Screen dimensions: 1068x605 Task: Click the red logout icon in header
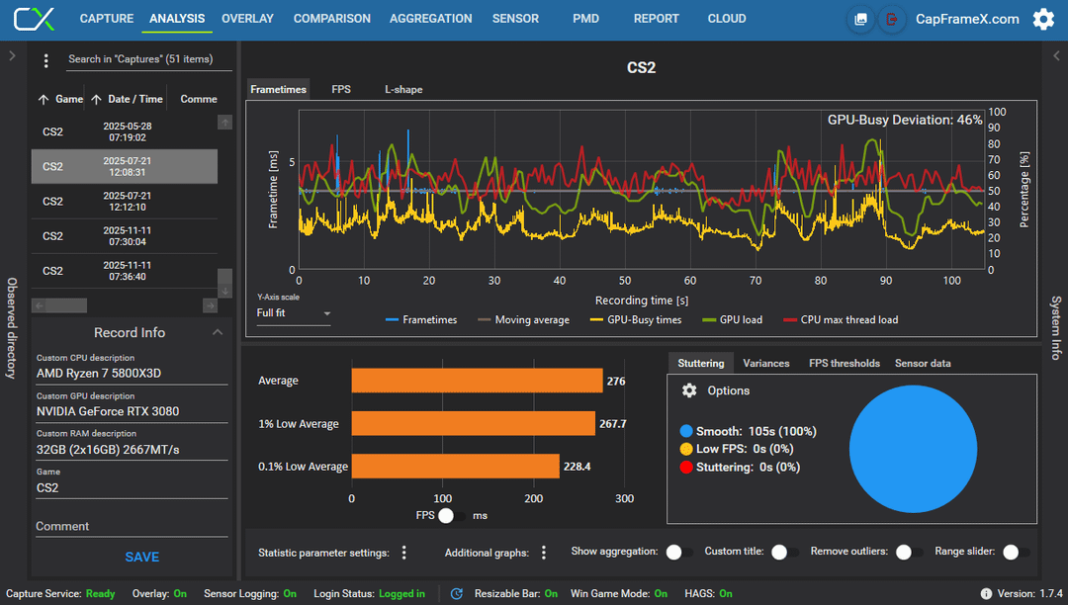892,19
